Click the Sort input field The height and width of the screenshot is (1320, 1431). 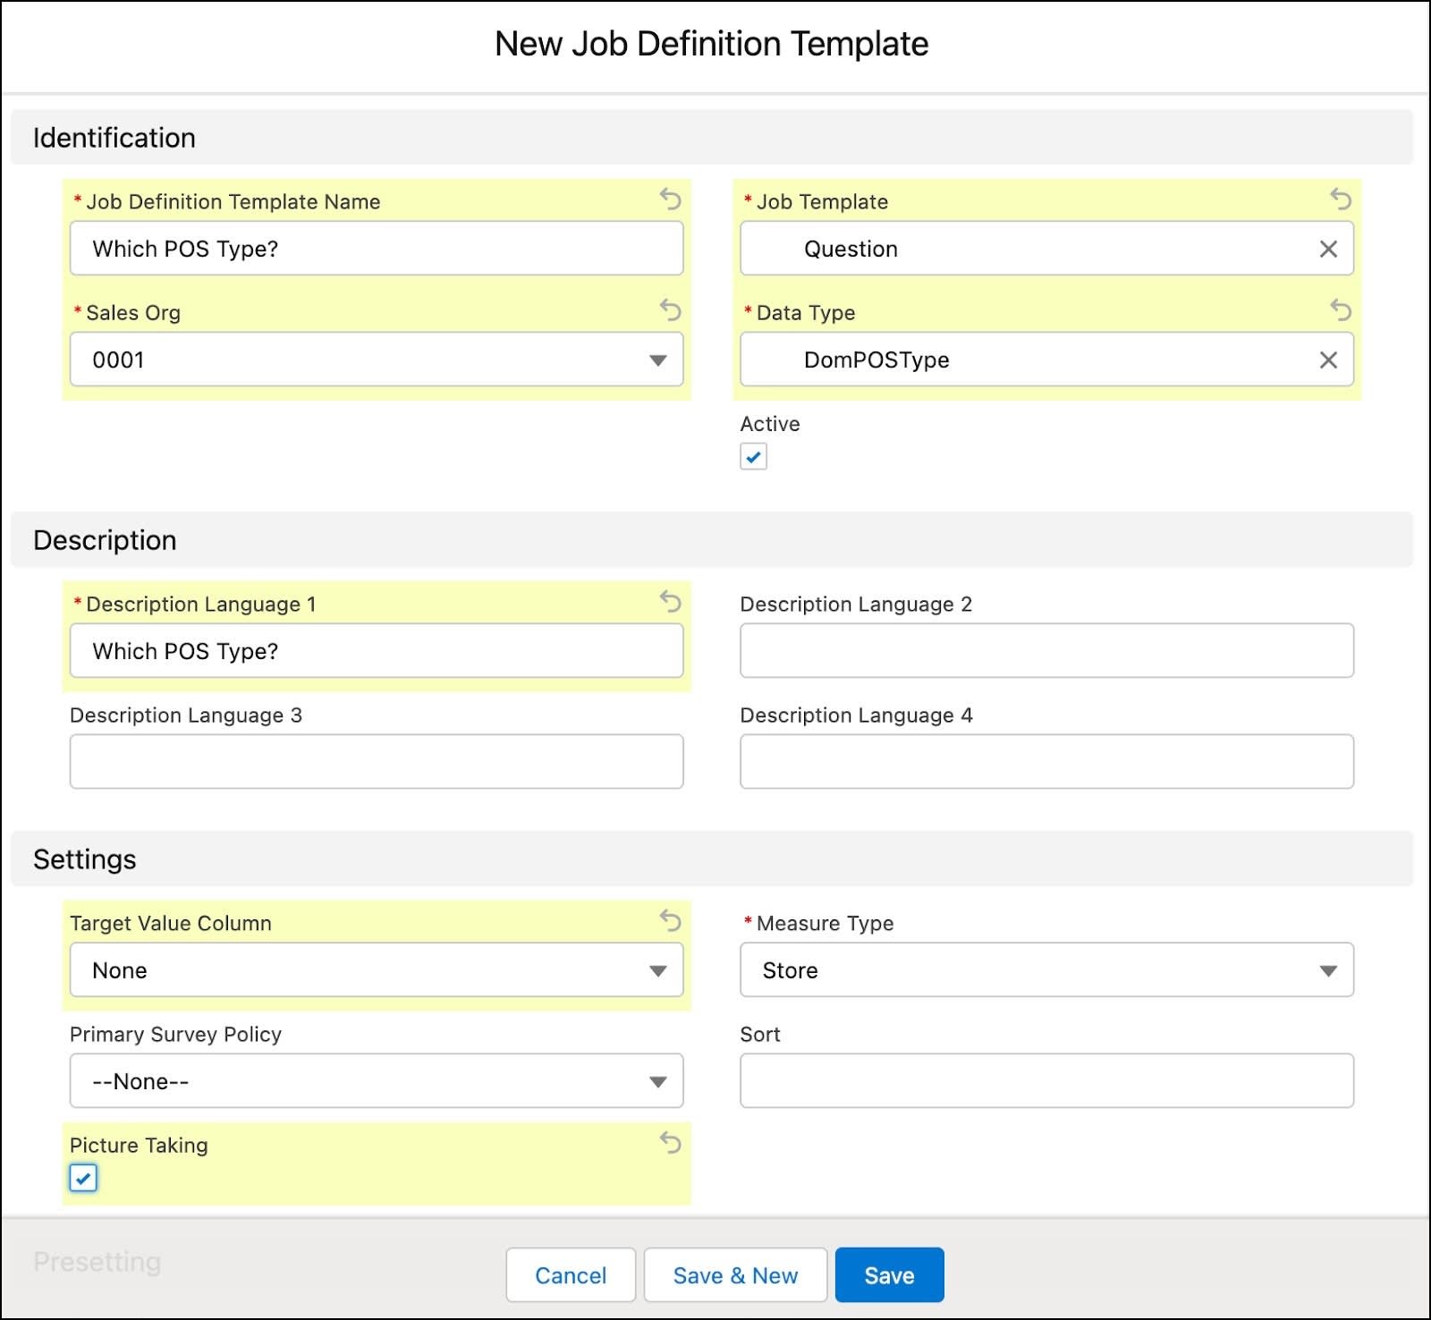point(1046,1081)
